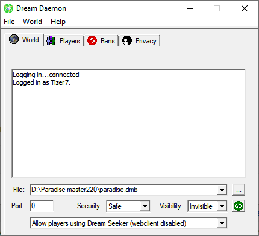Click the 'Logging in...connected' log line
This screenshot has width=259, height=236.
(x=46, y=75)
